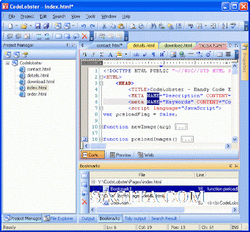Open the Search Result panel tab
The width and height of the screenshot is (250, 232).
pos(164,218)
